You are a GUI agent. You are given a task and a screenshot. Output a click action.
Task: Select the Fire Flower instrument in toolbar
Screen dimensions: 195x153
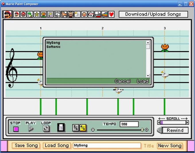coord(44,14)
